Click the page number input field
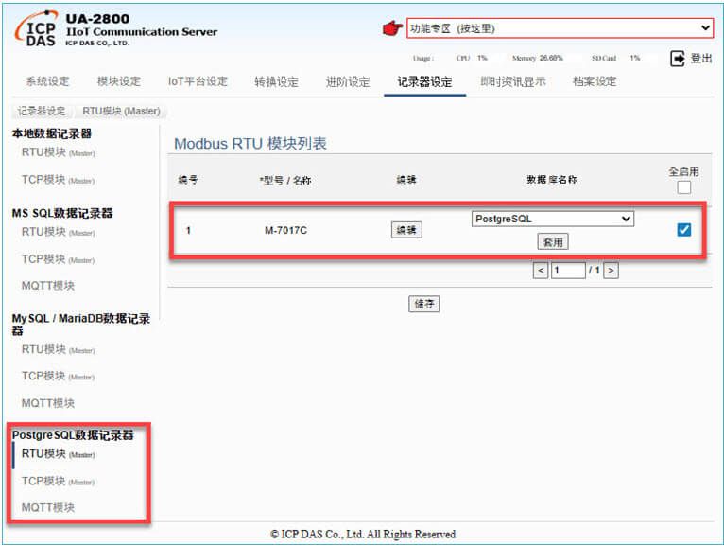 pyautogui.click(x=568, y=270)
